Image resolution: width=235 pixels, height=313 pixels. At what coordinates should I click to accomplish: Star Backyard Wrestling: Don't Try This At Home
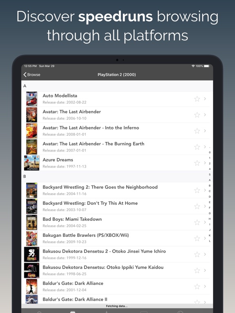[x=197, y=206]
